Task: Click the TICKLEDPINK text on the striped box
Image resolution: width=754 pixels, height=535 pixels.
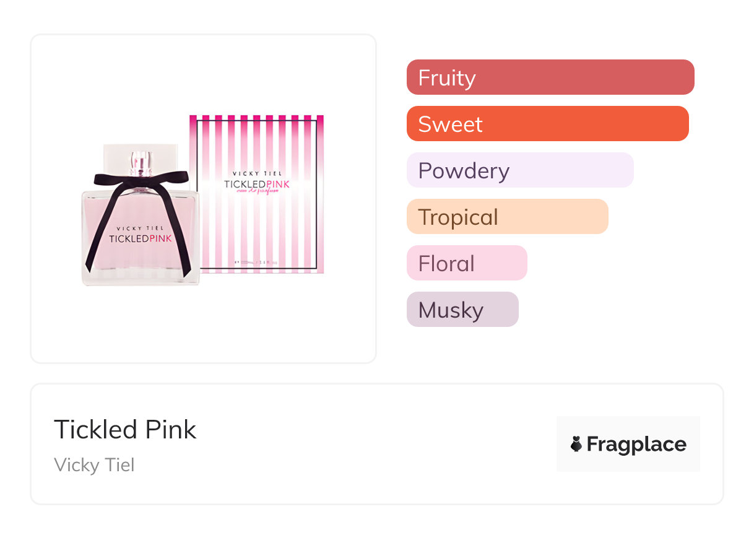Action: pos(256,184)
